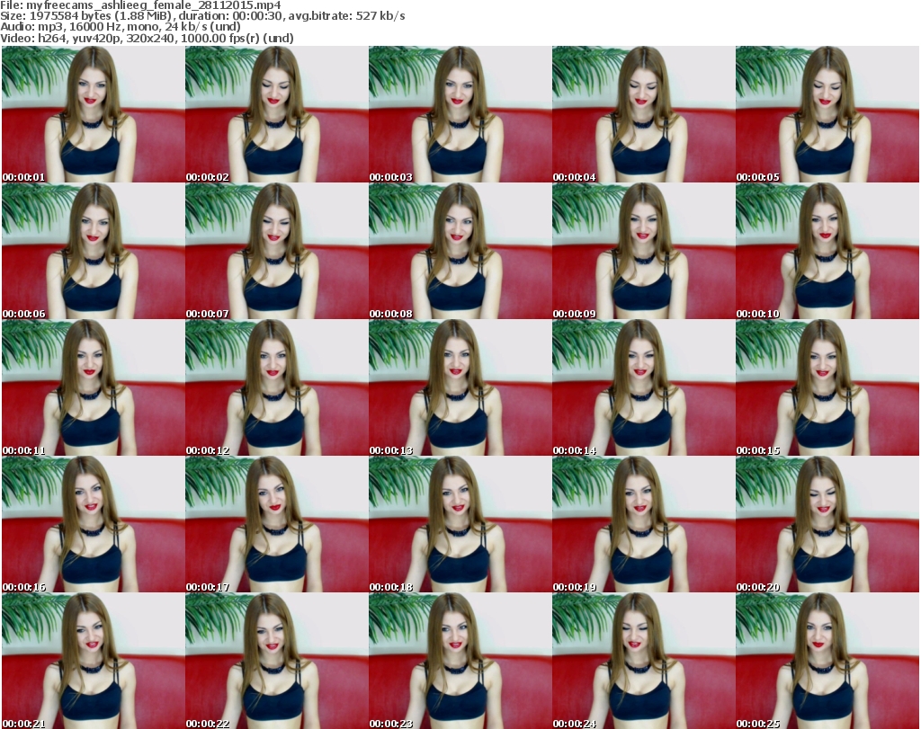Screen dimensions: 921x729
Task: Select the thumbnail frame stamped 00:00:05
Action: tap(827, 114)
